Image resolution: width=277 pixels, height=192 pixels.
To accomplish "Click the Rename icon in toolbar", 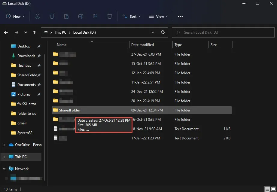I will (81, 16).
